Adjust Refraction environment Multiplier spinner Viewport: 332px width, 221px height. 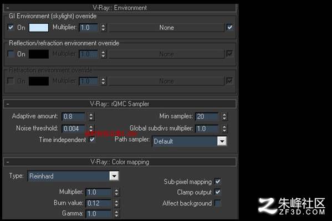103,81
